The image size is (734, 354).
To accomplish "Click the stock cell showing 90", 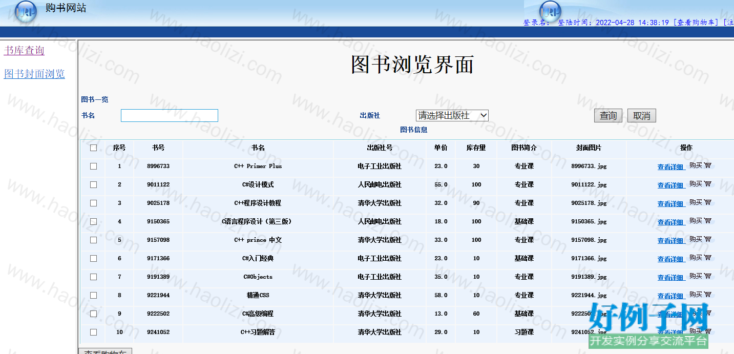I will coord(476,203).
